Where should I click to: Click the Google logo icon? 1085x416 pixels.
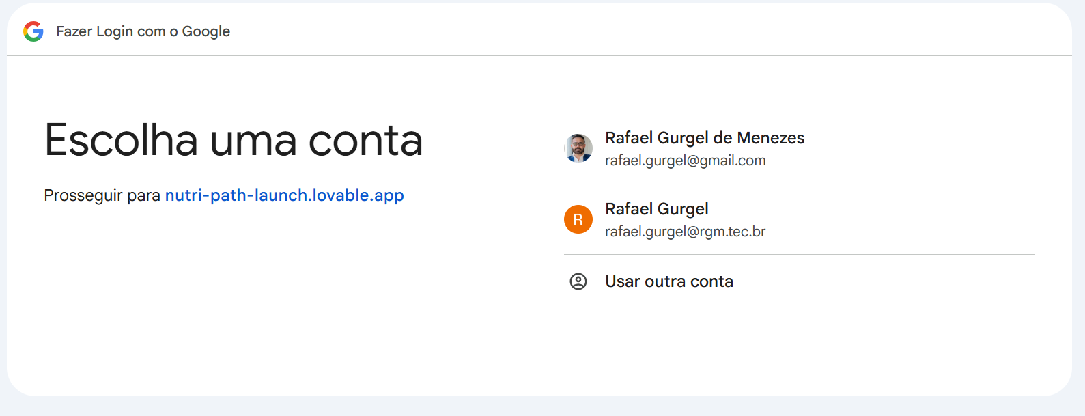[33, 31]
